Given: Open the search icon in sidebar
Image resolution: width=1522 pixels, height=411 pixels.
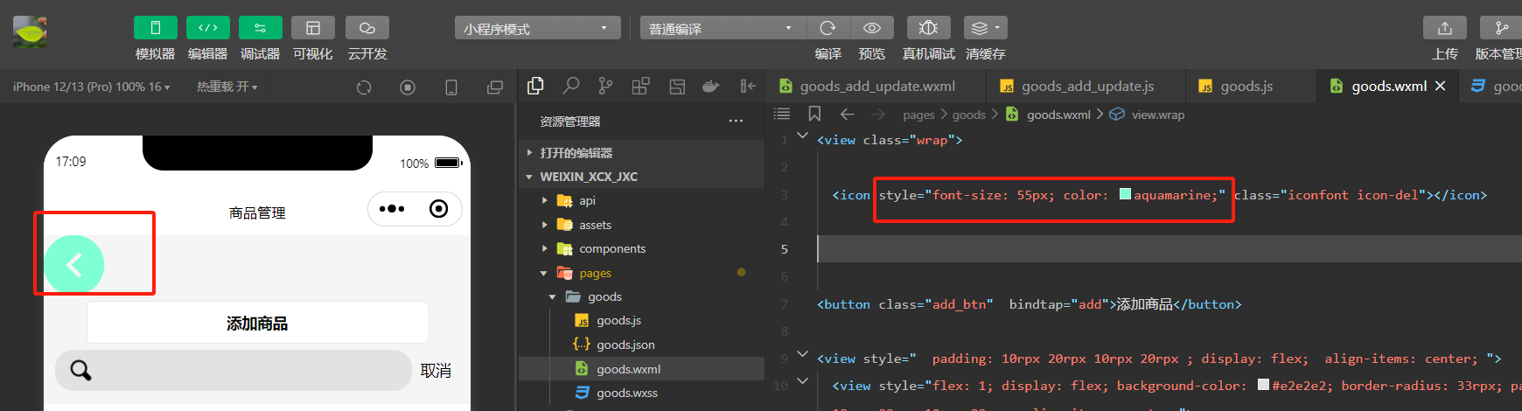Looking at the screenshot, I should [x=571, y=86].
